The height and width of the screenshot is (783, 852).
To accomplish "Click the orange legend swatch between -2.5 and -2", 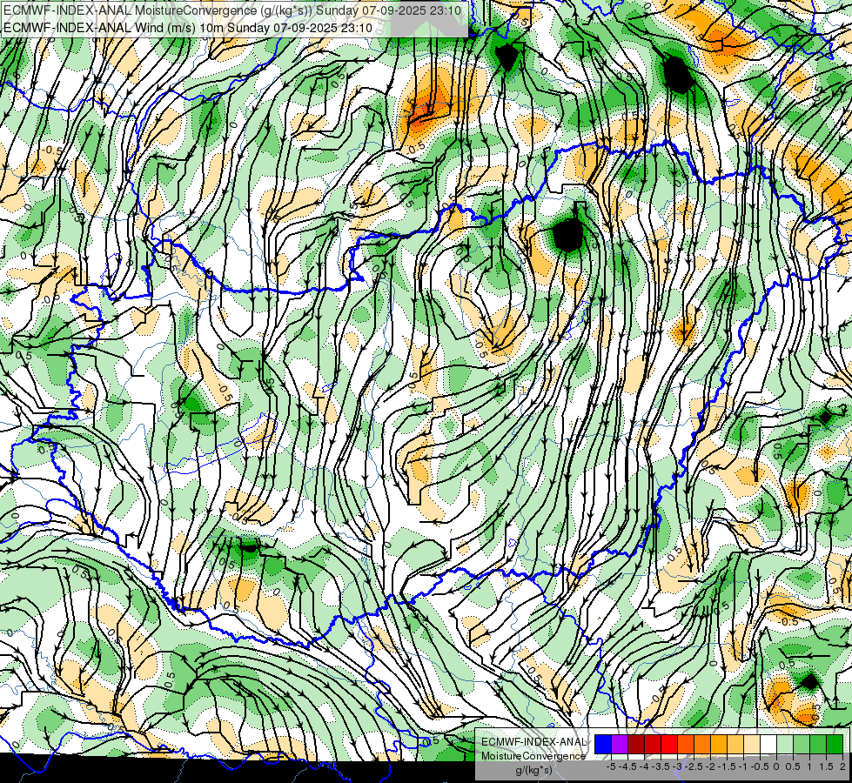I will point(702,745).
